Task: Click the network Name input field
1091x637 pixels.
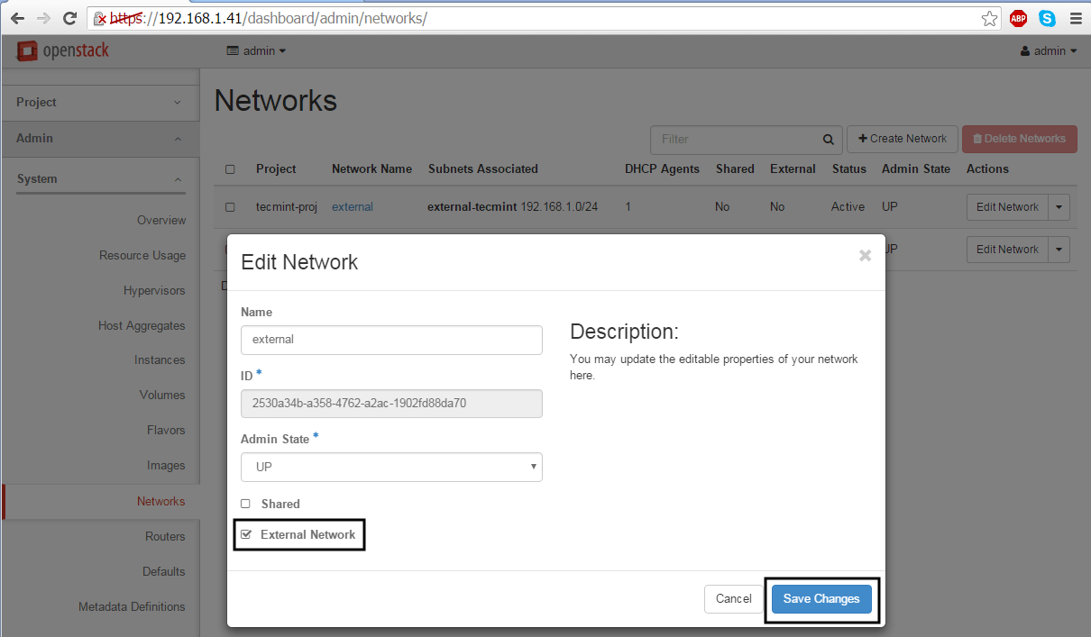Action: pyautogui.click(x=391, y=340)
